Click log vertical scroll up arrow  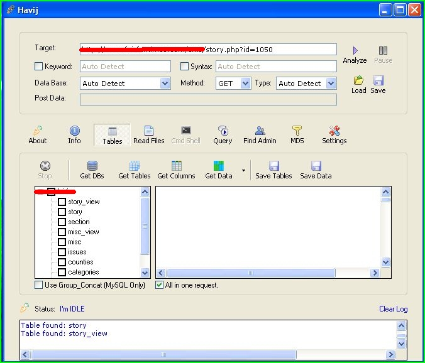tap(401, 325)
